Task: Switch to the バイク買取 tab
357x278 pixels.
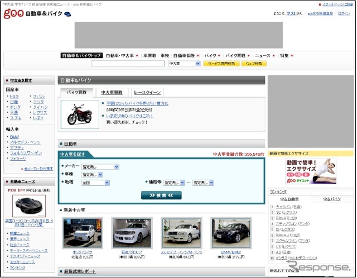Action: point(77,93)
